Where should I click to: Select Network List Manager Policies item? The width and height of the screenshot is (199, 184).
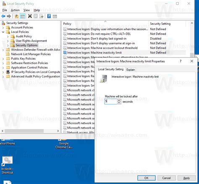(x=31, y=54)
